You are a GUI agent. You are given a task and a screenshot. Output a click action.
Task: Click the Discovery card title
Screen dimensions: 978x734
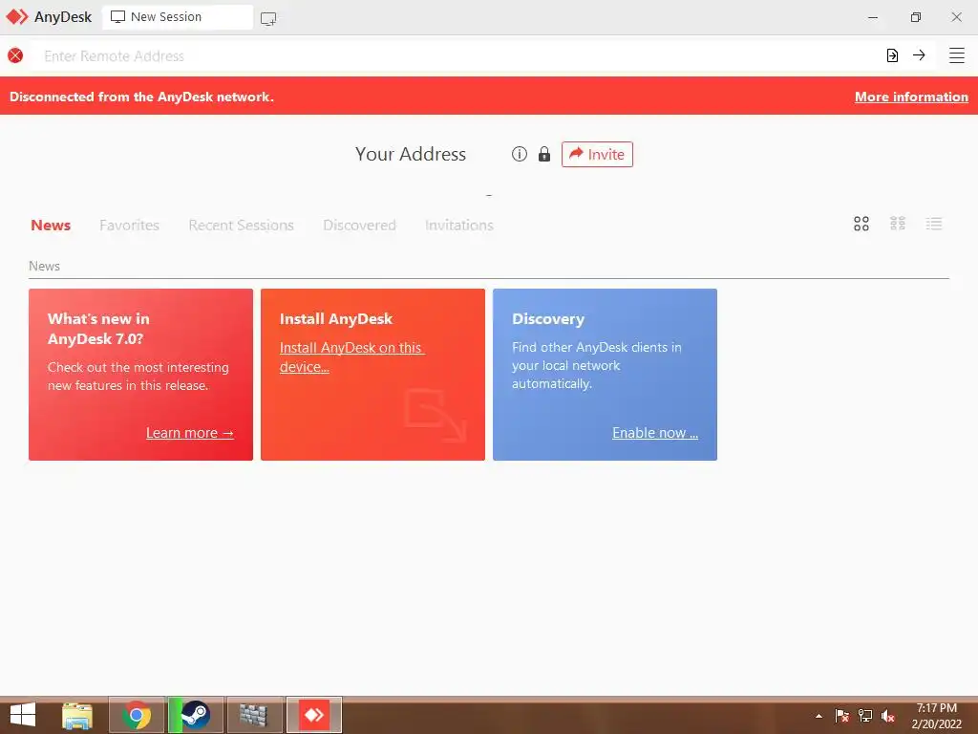[547, 319]
